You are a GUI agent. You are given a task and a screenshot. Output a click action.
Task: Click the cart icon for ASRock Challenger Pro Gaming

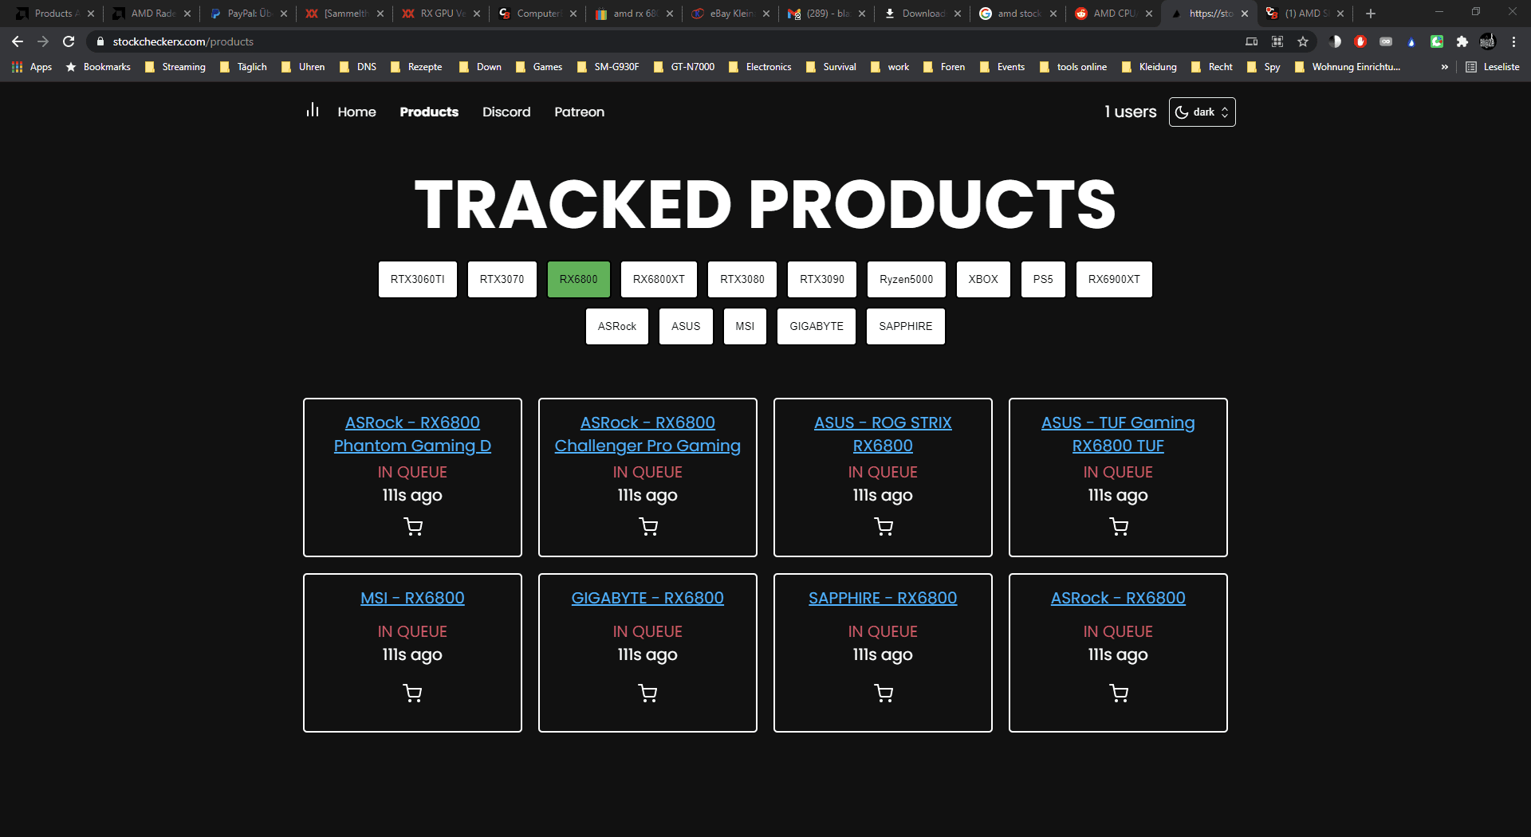[648, 526]
